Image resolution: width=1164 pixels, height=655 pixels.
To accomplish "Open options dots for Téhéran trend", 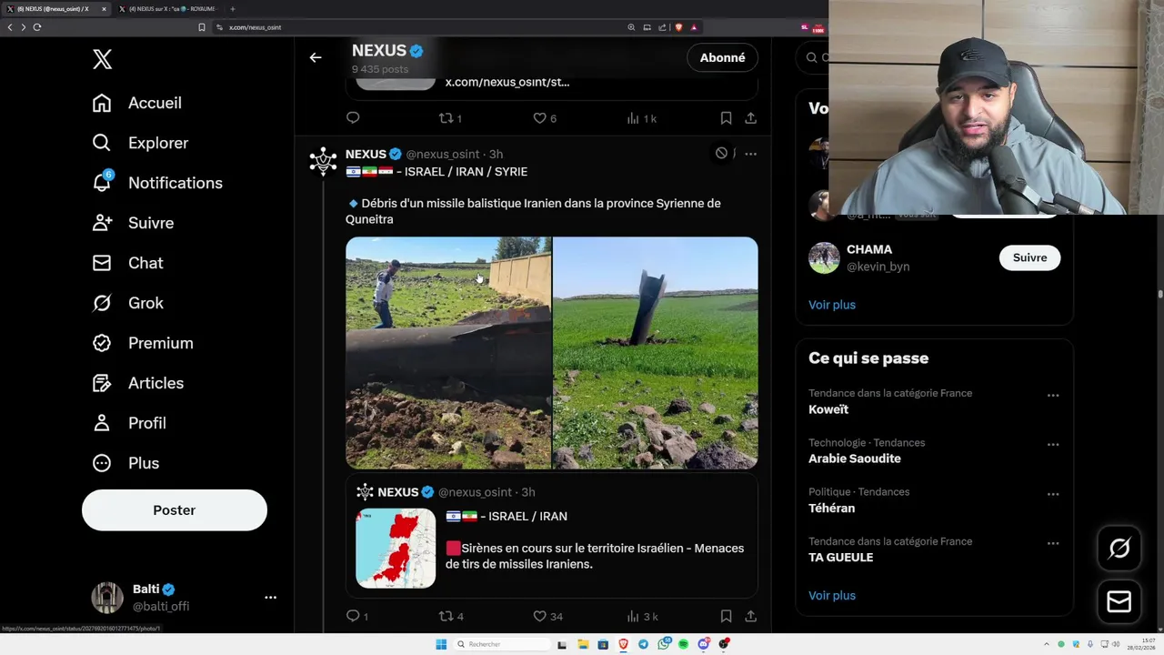I will point(1053,494).
